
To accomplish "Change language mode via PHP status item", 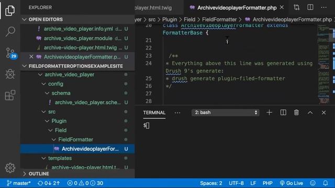I will [x=267, y=183].
